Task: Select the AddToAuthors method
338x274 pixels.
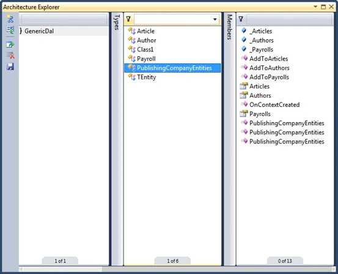Action: [269, 68]
